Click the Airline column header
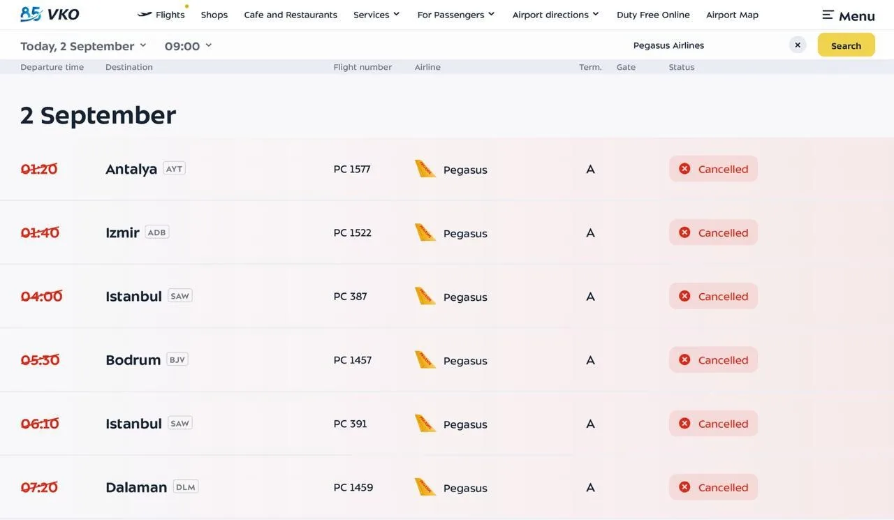 point(427,67)
